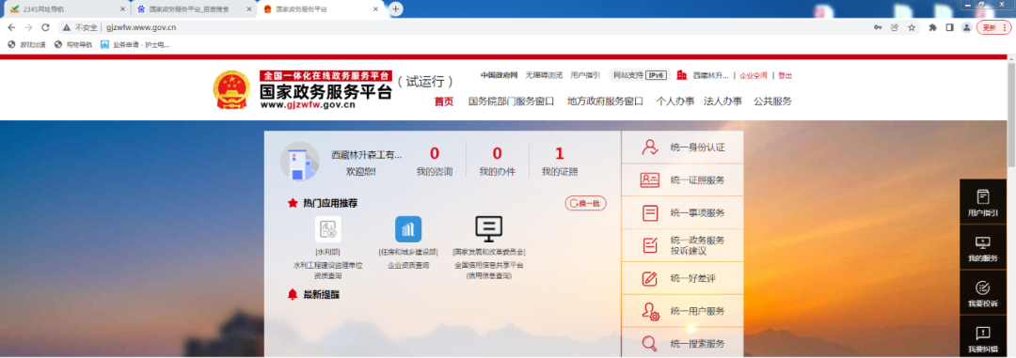The image size is (1016, 358).
Task: Open 我的证照 count of 1
Action: 560,161
